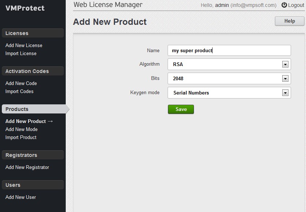Viewport: 306px width, 212px height.
Task: Go to Add New User
Action: [x=21, y=197]
